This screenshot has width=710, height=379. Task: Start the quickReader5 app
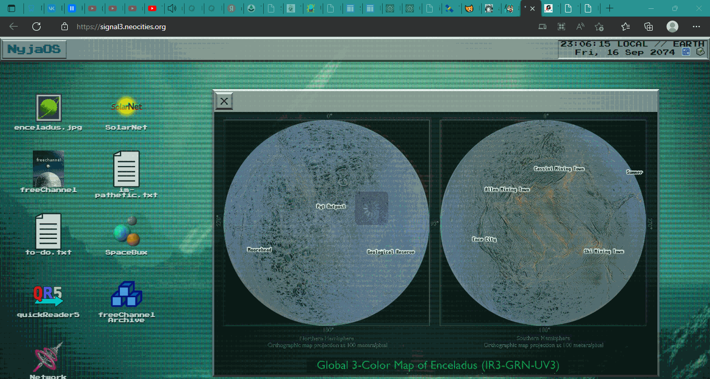tap(48, 295)
